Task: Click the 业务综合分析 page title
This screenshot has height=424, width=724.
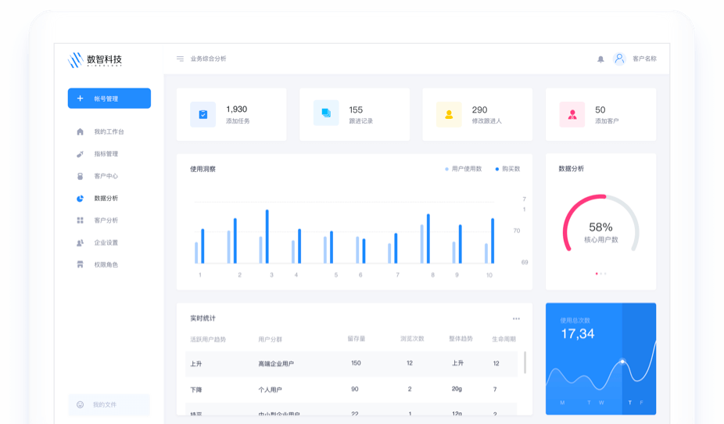Action: [x=208, y=59]
